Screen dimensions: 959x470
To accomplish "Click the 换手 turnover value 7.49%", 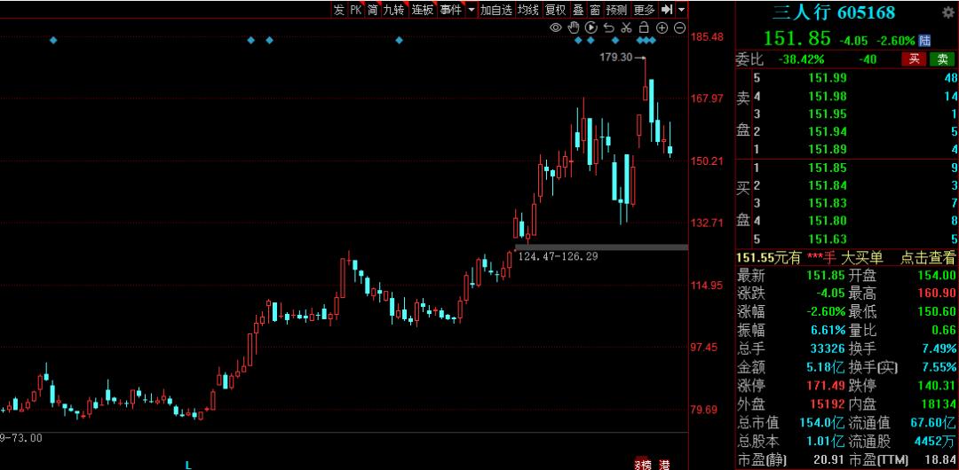I will coord(937,349).
